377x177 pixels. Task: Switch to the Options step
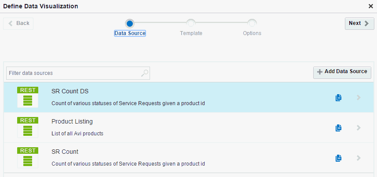pyautogui.click(x=252, y=23)
